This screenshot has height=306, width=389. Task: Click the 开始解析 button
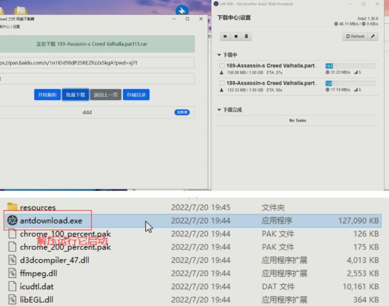tap(47, 94)
